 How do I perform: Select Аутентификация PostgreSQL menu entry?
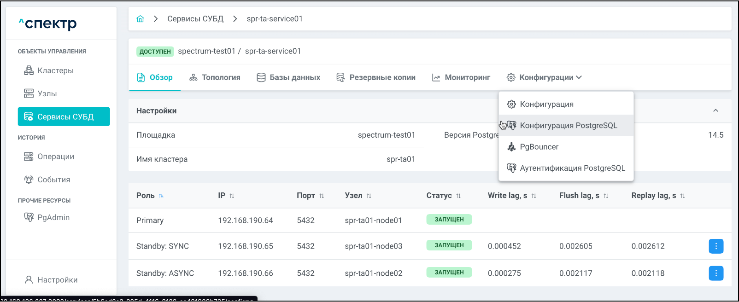pyautogui.click(x=572, y=168)
